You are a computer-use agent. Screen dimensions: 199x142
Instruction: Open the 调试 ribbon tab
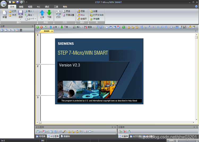47,7
